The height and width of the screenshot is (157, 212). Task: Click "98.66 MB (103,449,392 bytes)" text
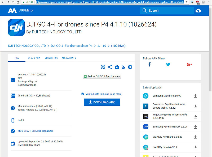point(34,96)
